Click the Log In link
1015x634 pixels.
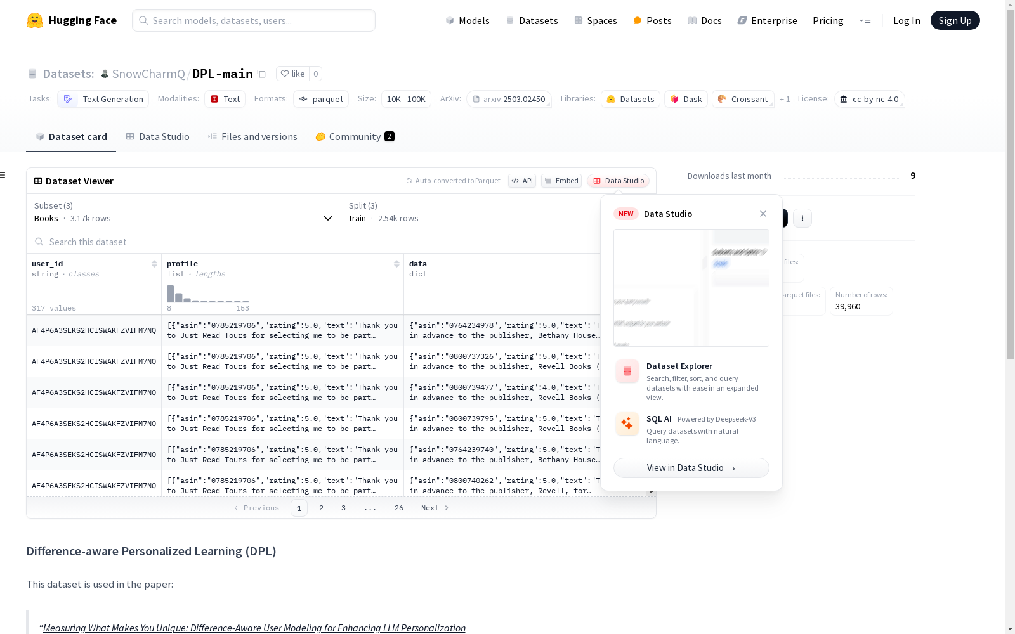pos(907,20)
